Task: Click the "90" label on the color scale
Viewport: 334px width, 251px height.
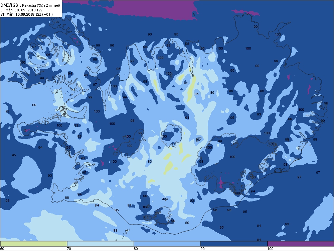Action: (x=203, y=249)
